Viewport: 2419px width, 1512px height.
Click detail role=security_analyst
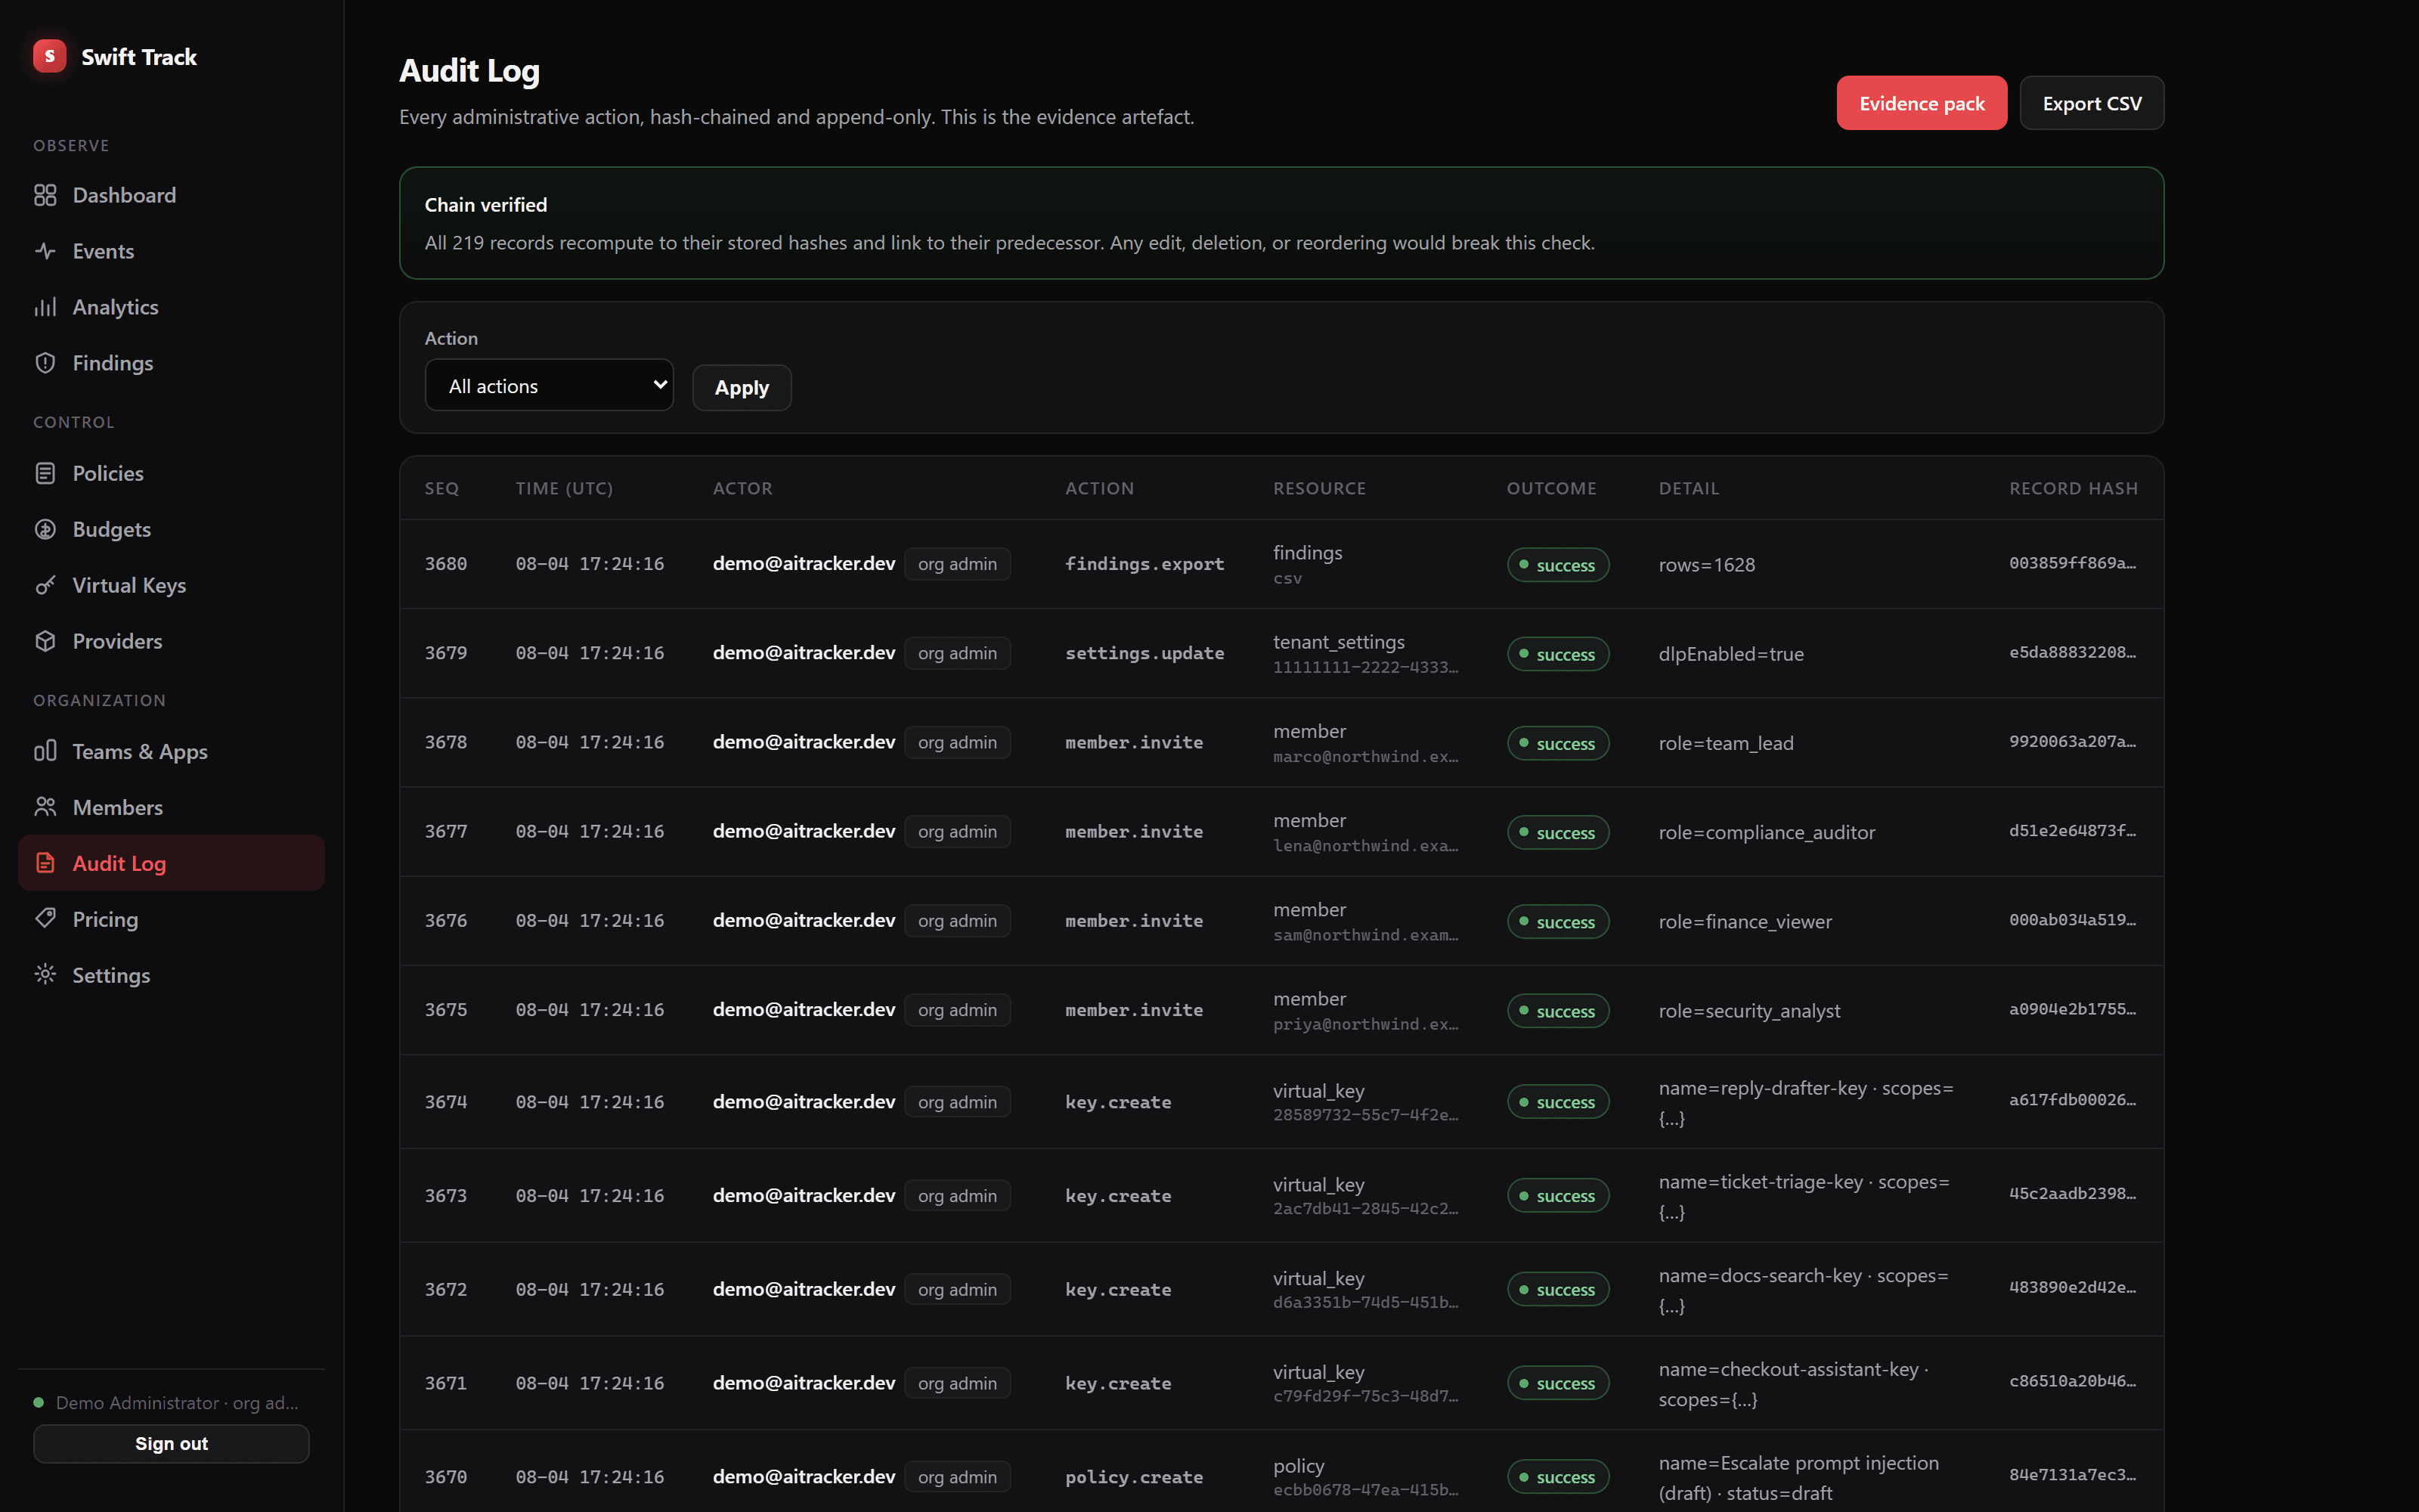(x=1749, y=1011)
